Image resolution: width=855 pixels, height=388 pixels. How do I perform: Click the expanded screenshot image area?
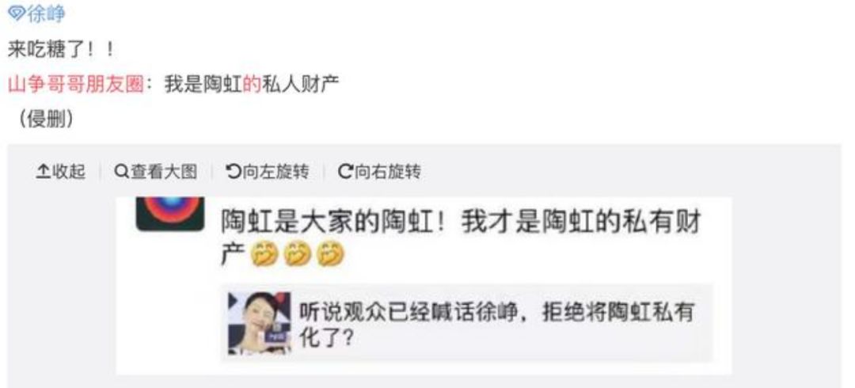point(424,286)
